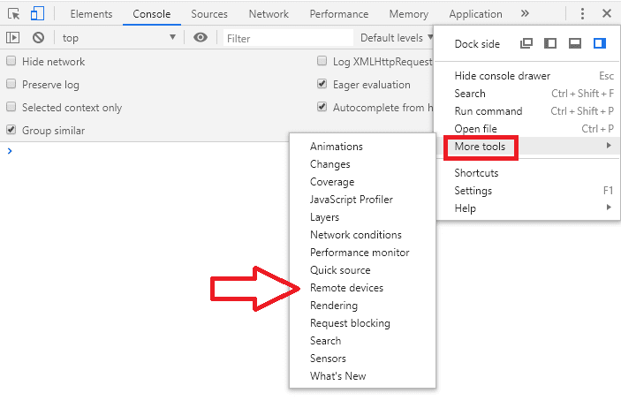Open the More tools submenu

528,147
